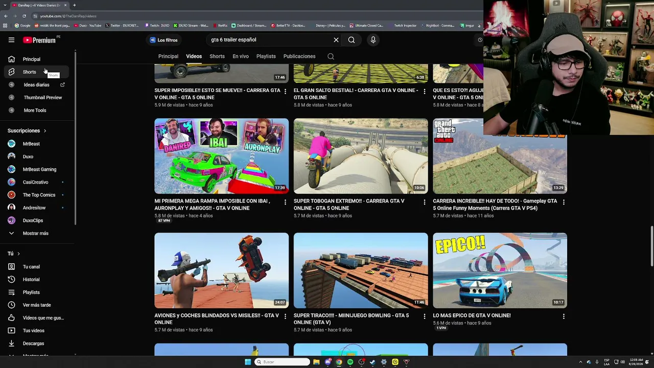Open the YouTube hamburger guide menu
Viewport: 654px width, 368px height.
[11, 40]
